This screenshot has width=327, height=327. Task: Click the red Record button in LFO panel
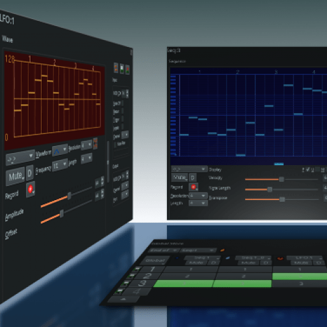click(x=30, y=189)
